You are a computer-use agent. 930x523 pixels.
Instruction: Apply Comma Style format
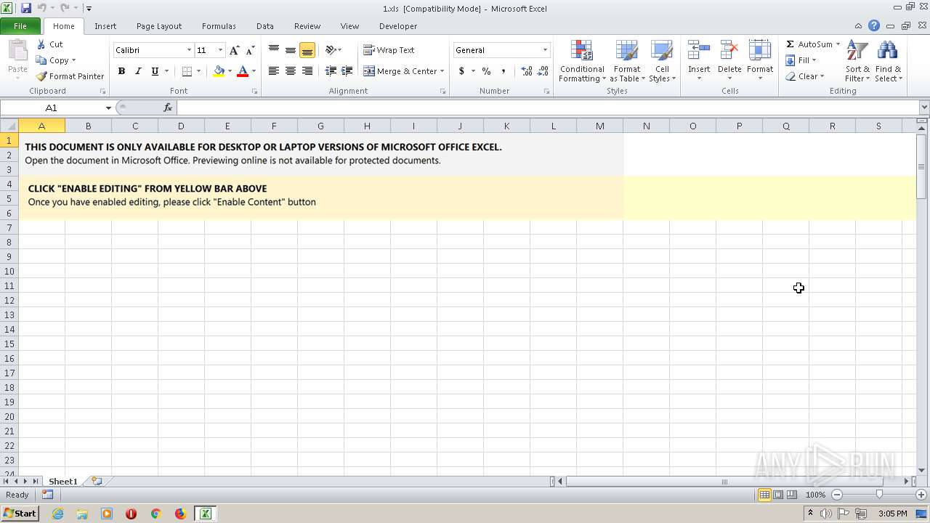pos(503,71)
